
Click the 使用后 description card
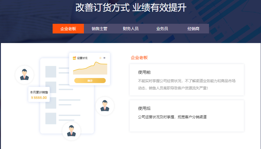click(x=186, y=116)
